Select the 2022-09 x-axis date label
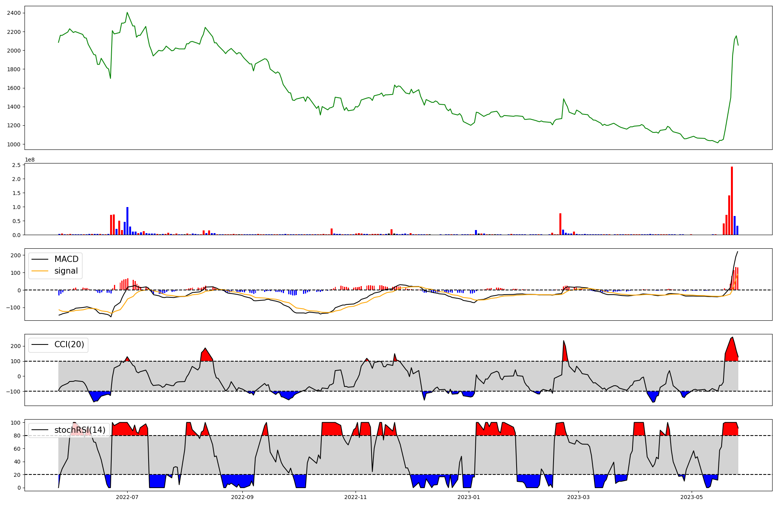The width and height of the screenshot is (778, 506). click(242, 497)
